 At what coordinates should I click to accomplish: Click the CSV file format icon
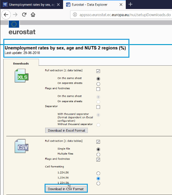pos(21,146)
